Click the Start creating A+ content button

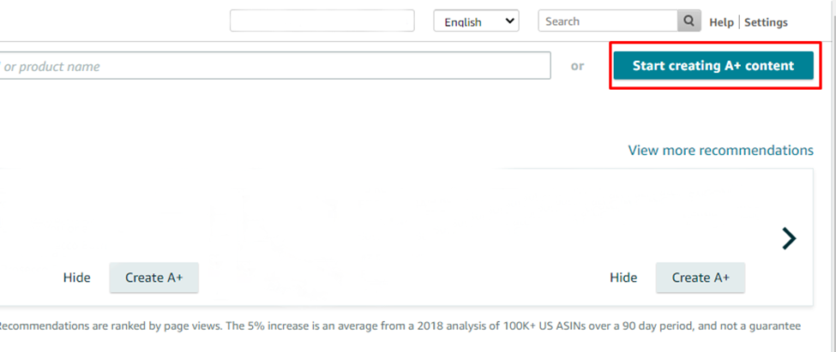coord(713,65)
